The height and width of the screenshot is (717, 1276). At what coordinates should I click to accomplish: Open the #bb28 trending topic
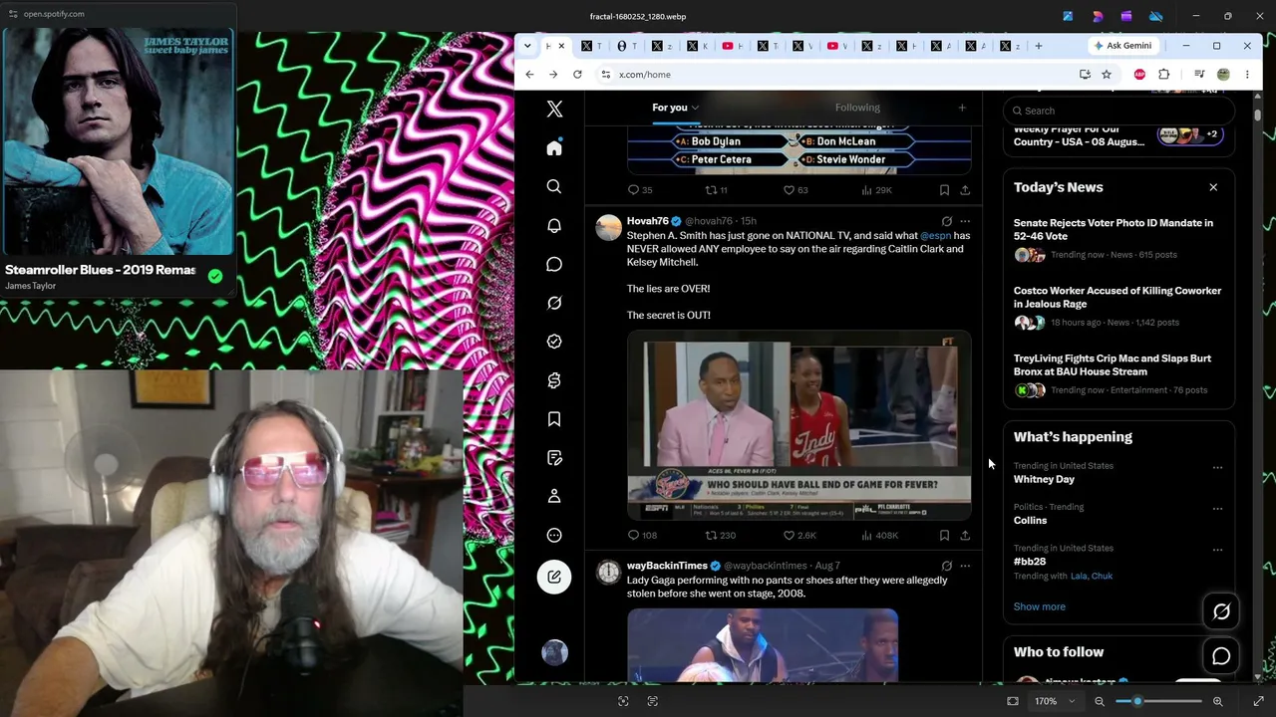click(1030, 562)
